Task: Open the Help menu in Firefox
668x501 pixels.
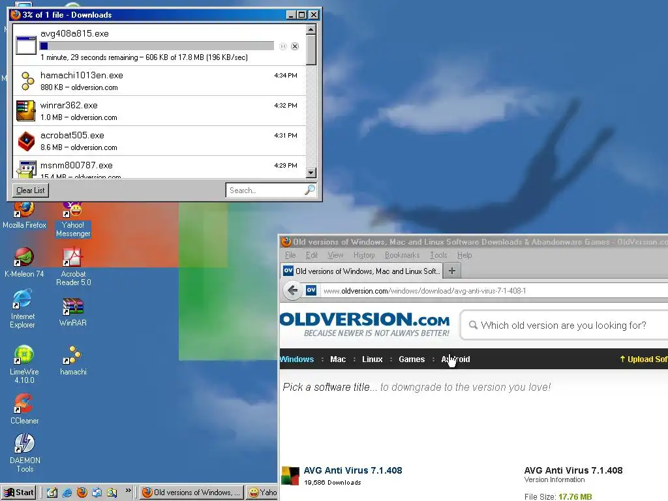Action: coord(464,255)
